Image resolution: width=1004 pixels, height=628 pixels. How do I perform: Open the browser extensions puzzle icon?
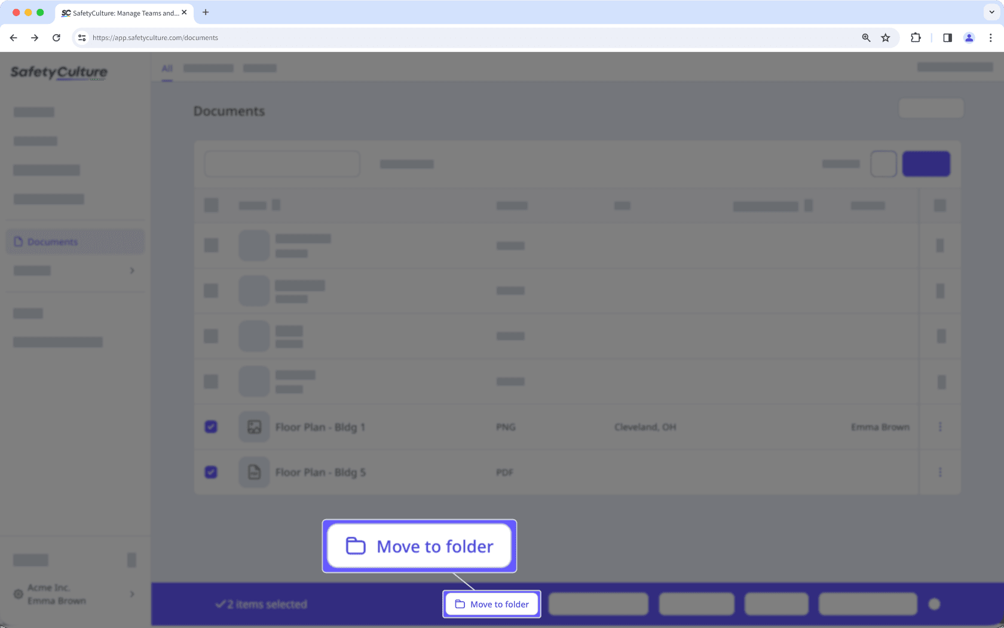(x=916, y=37)
